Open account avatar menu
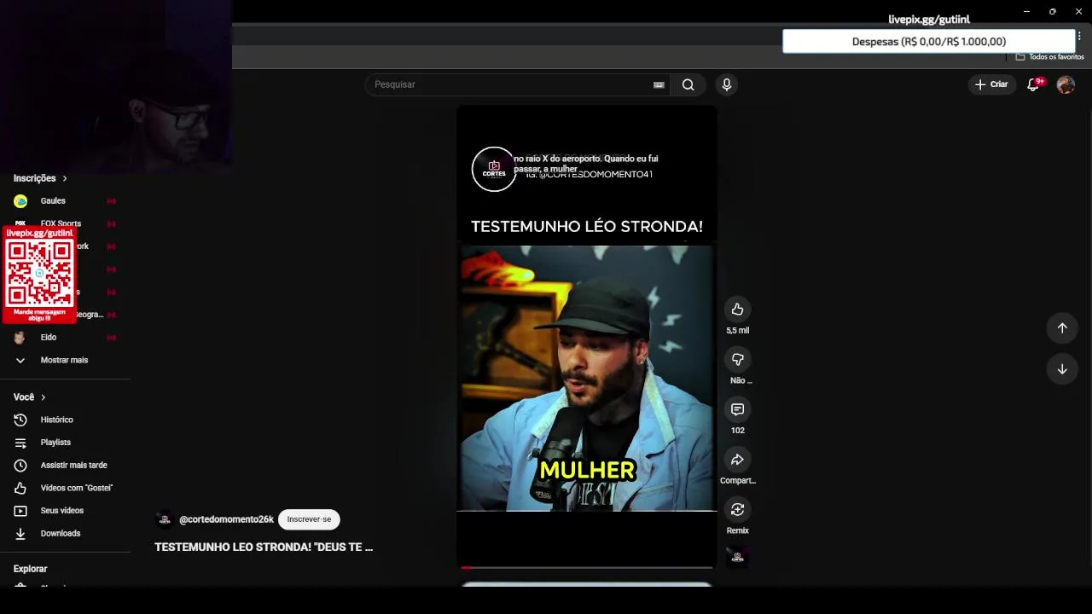This screenshot has width=1092, height=614. pos(1066,84)
